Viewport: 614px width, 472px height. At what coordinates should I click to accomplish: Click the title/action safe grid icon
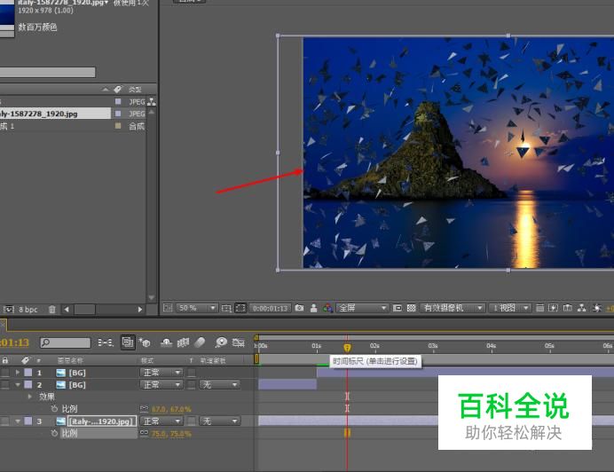pyautogui.click(x=226, y=308)
